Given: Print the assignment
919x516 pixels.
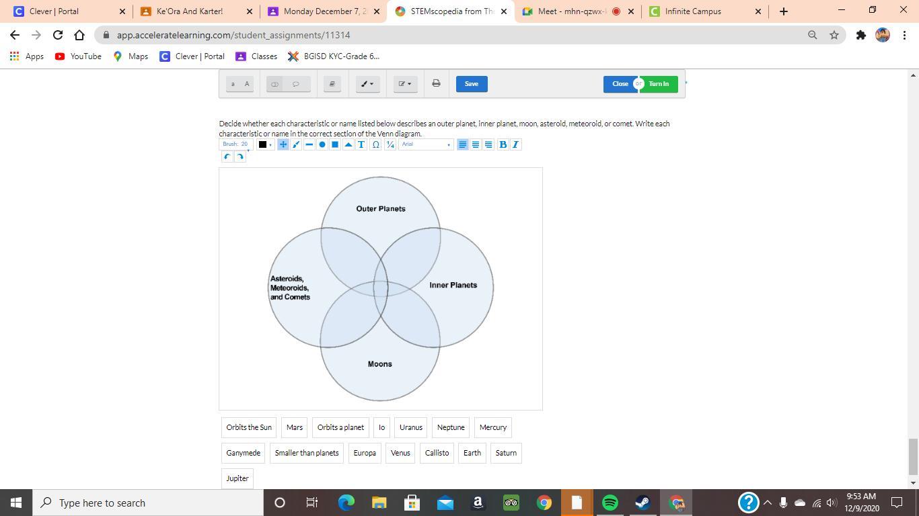Looking at the screenshot, I should pos(436,84).
